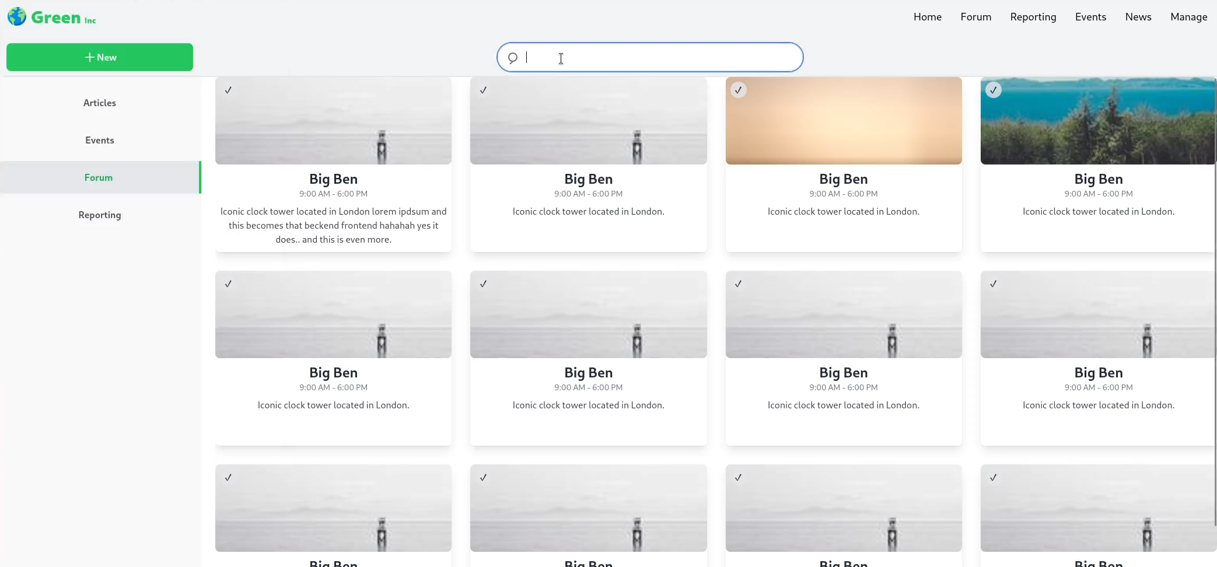Image resolution: width=1217 pixels, height=567 pixels.
Task: Open Home in the top navigation
Action: click(x=928, y=17)
